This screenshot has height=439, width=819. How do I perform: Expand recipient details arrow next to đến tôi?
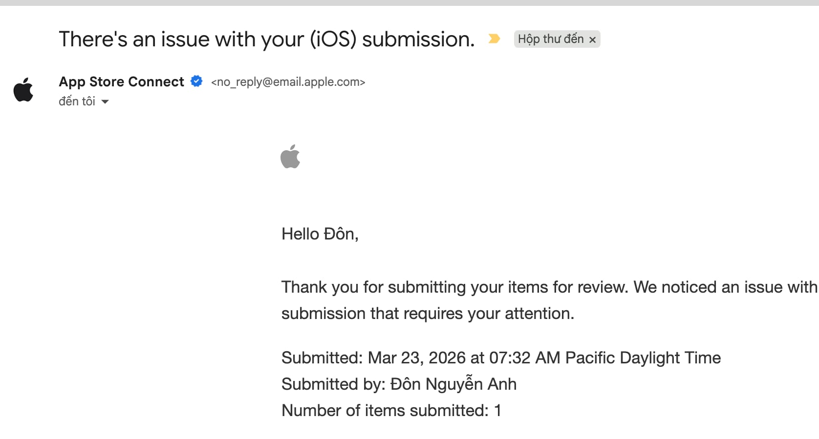[x=105, y=102]
